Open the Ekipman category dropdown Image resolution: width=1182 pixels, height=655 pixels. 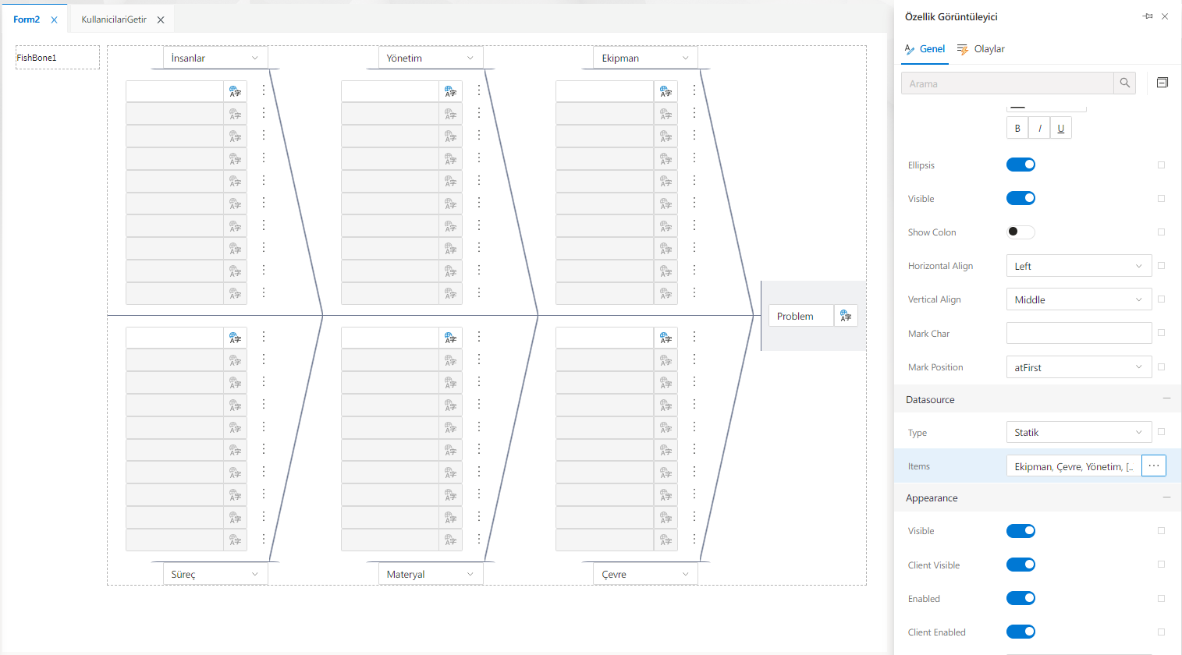pos(646,58)
